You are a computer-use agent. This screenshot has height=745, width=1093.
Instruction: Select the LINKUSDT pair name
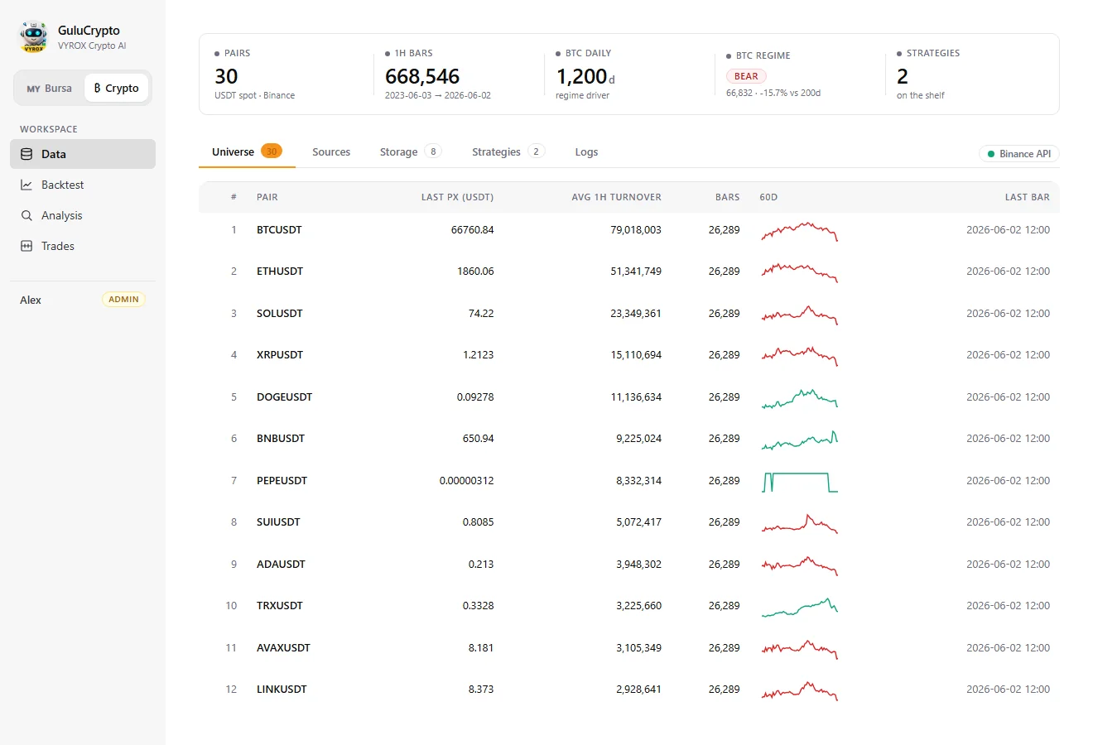pyautogui.click(x=282, y=690)
